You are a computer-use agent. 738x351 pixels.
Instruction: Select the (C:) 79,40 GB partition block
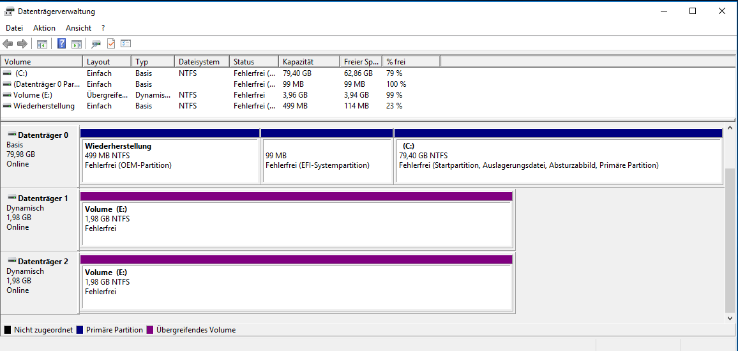coord(558,156)
